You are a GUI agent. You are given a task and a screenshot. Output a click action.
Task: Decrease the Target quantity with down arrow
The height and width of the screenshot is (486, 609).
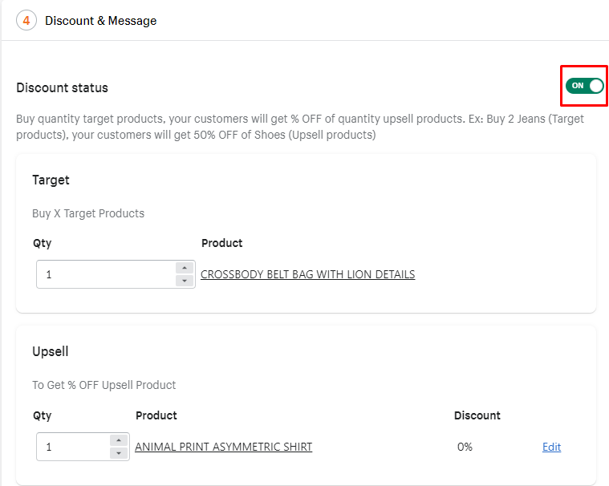(x=185, y=281)
